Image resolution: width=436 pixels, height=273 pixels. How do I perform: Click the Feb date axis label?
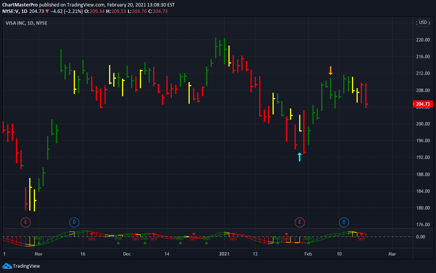[308, 254]
